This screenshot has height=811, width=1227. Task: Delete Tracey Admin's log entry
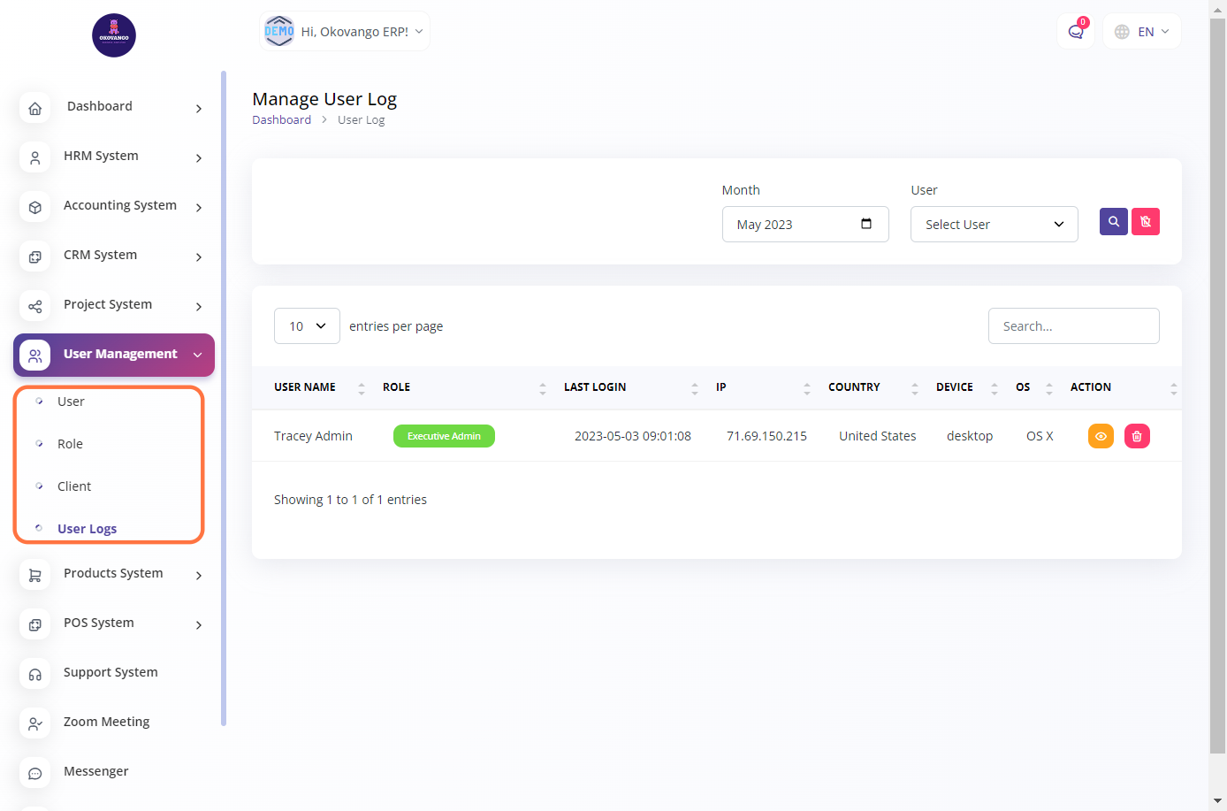coord(1137,436)
